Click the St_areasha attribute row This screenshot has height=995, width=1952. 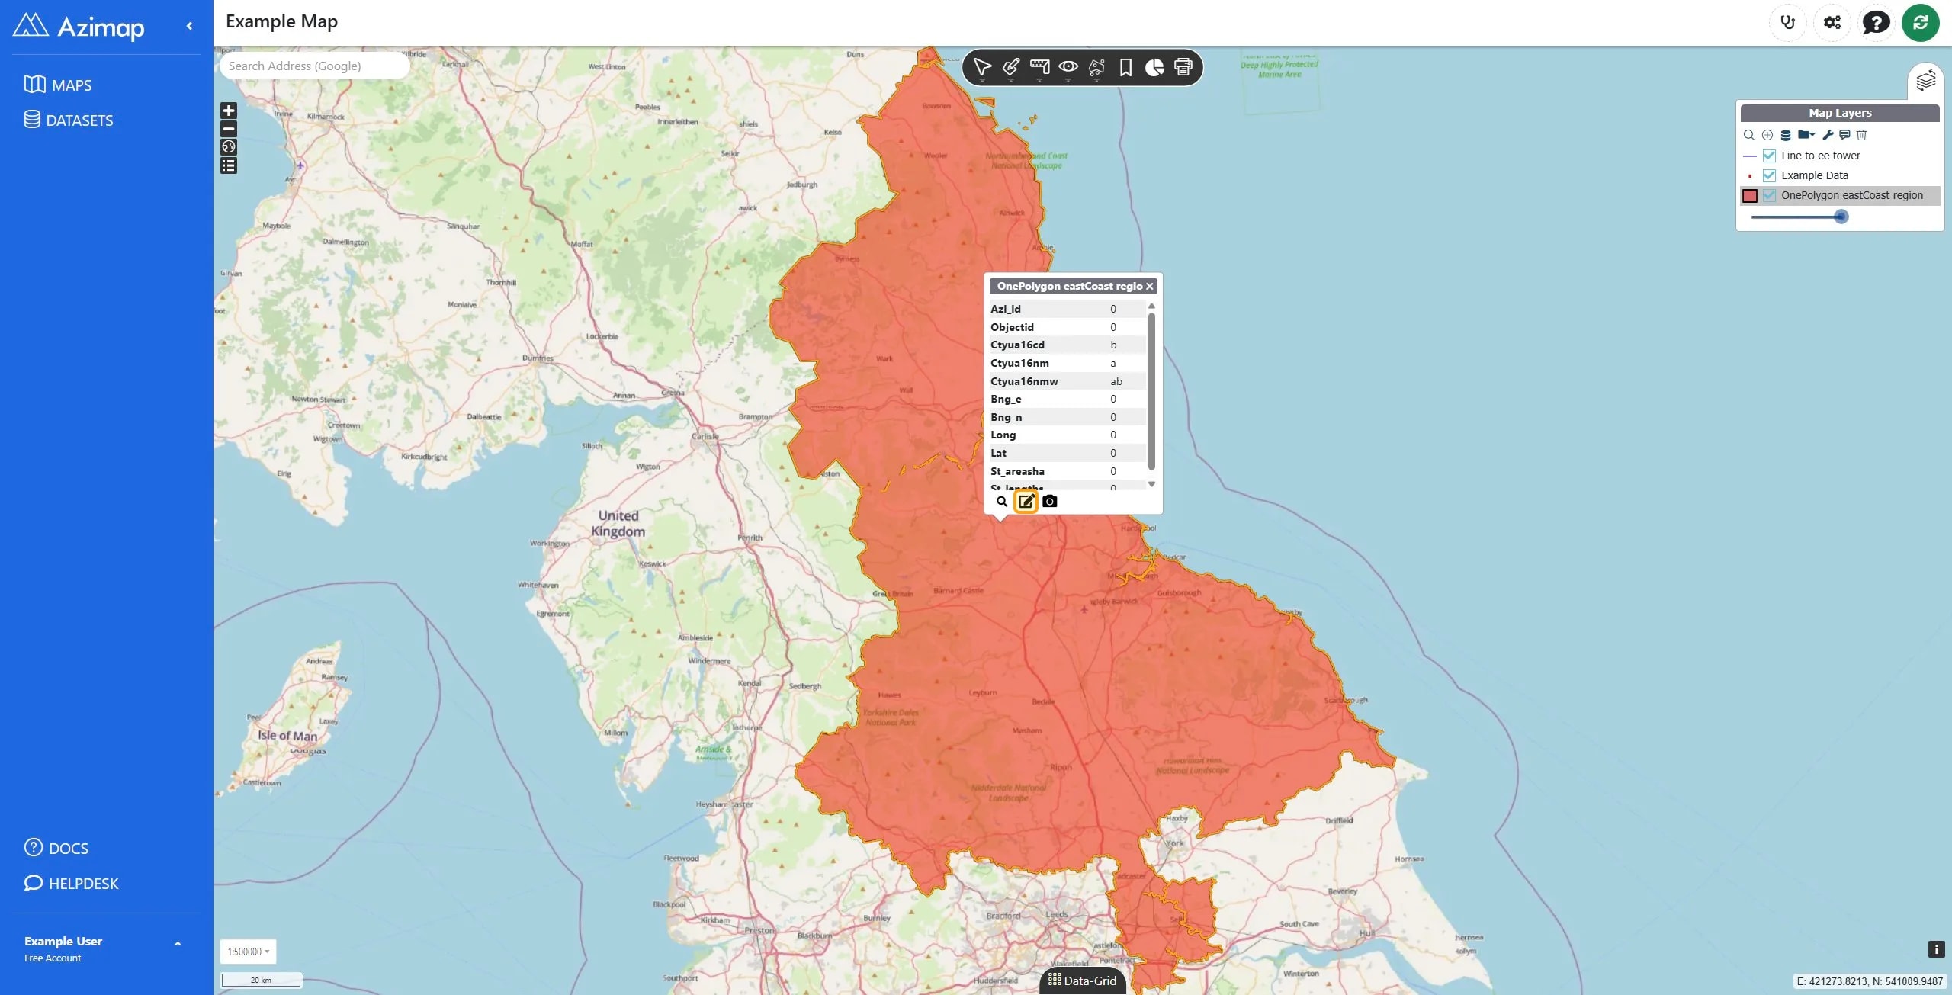pos(1067,471)
